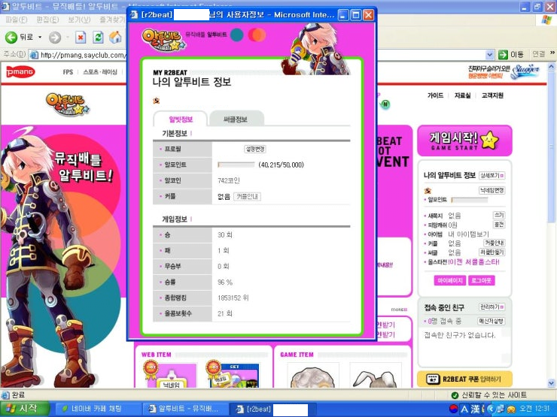This screenshot has height=417, width=557.
Task: Click the HOT 닉네임 web item thumbnail
Action: click(x=170, y=374)
